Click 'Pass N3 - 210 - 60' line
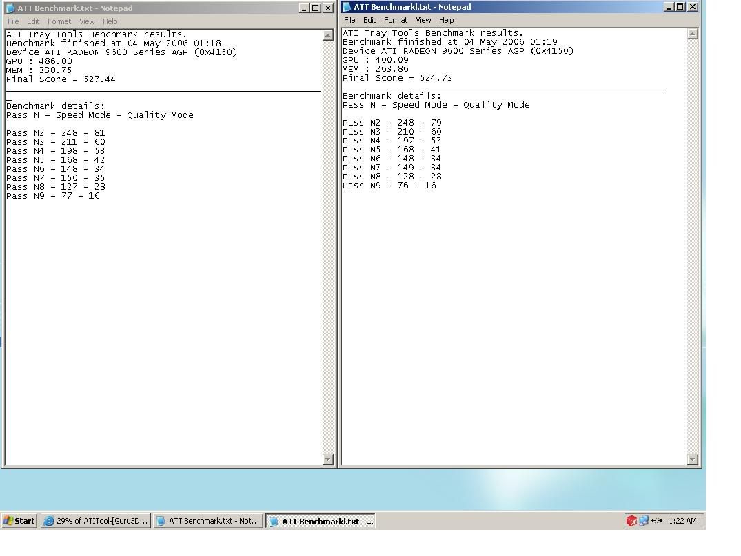This screenshot has width=741, height=556. coord(392,132)
